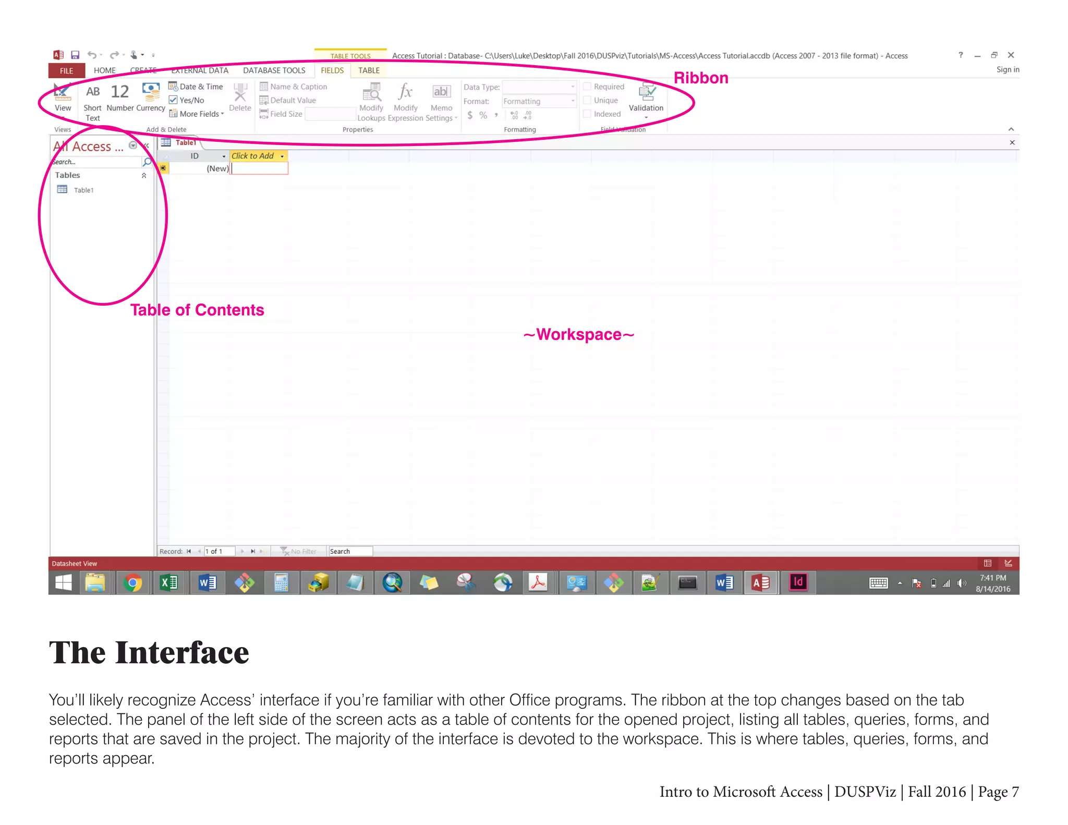Switch to Datasheet View in the status bar

[988, 563]
